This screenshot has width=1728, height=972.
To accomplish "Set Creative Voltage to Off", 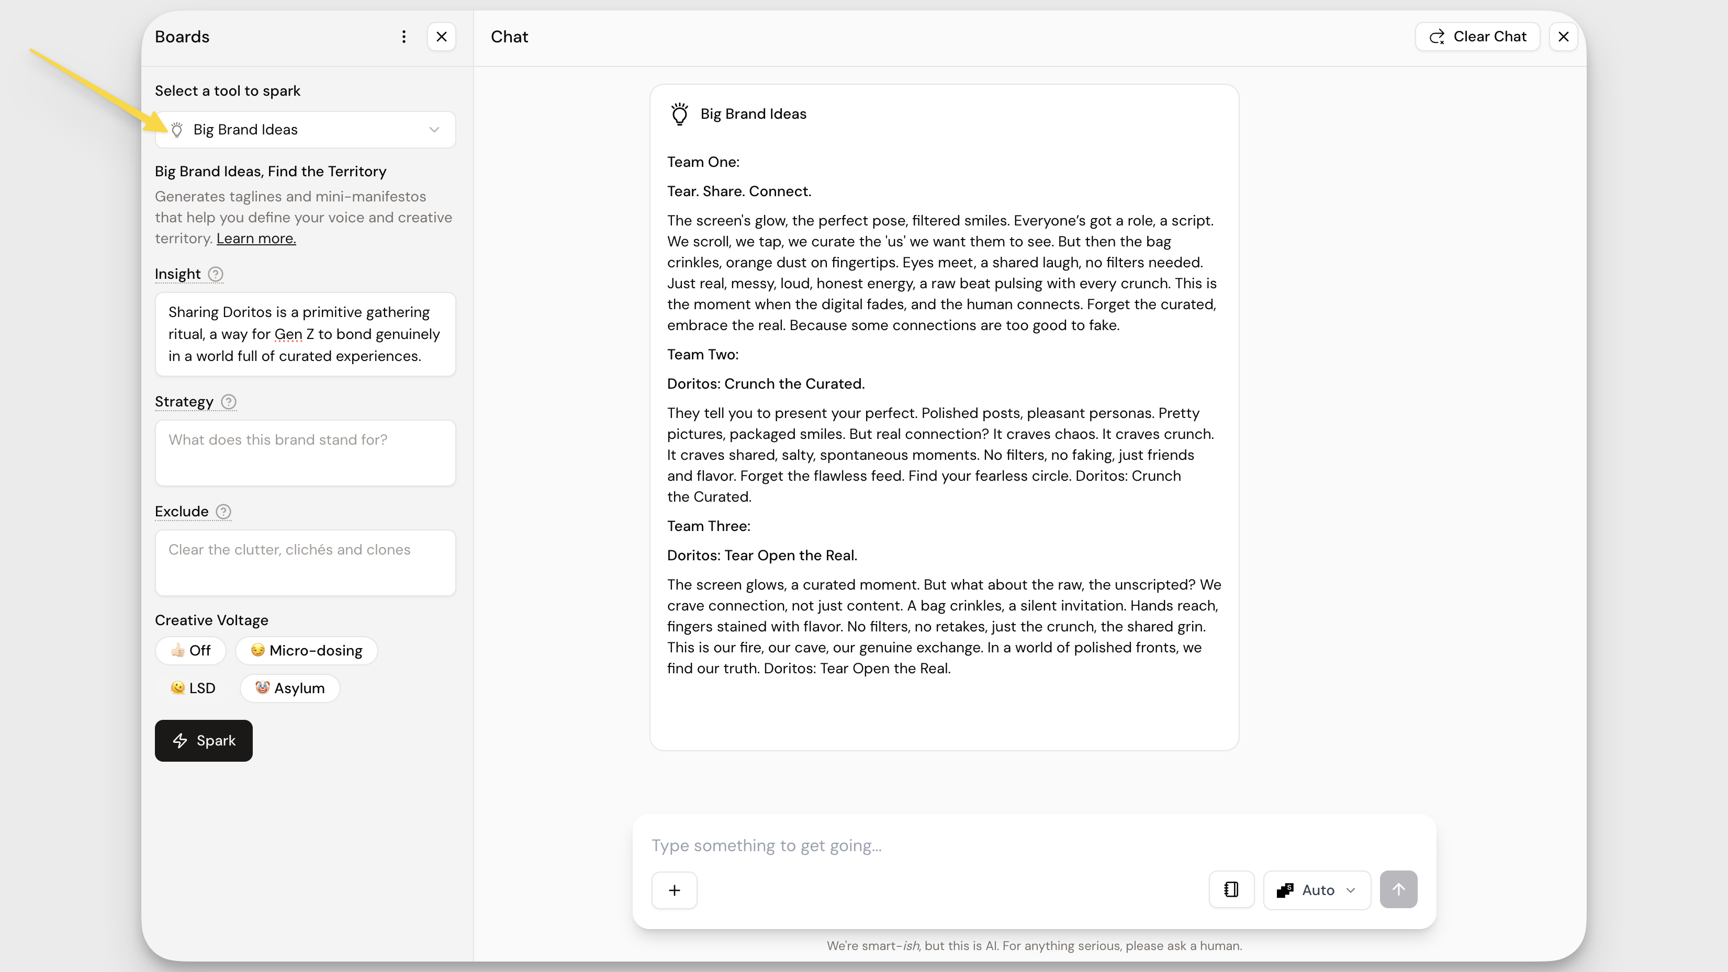I will (190, 651).
